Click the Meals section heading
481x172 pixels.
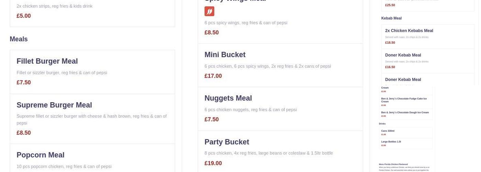pos(19,39)
